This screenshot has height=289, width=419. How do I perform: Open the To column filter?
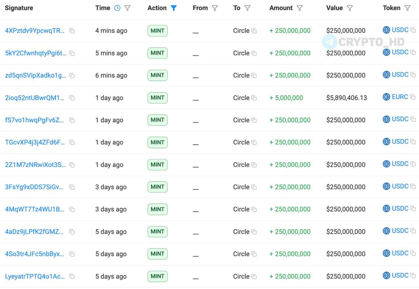247,8
